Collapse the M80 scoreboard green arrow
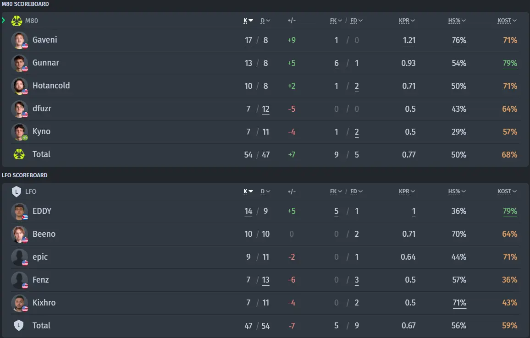Viewport: 530px width, 338px height. (x=3, y=20)
